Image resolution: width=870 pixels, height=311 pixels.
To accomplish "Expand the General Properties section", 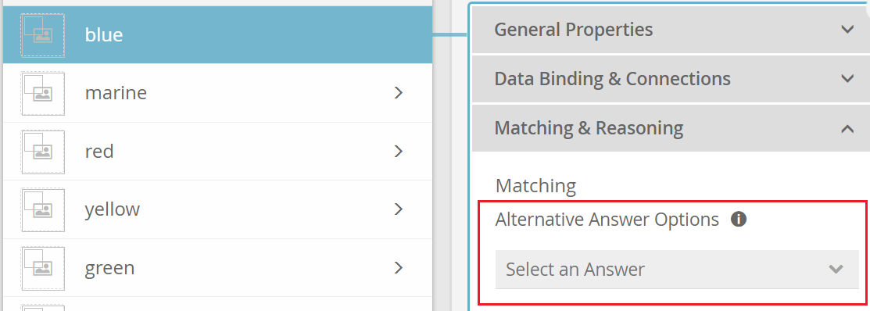I will point(670,30).
